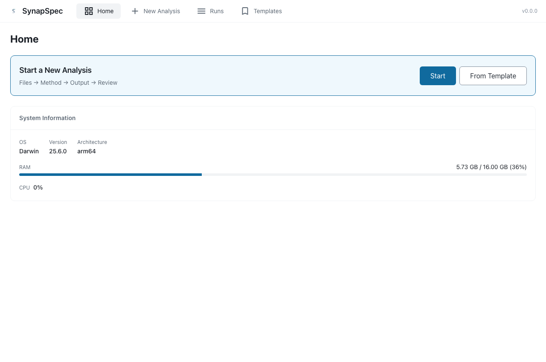
Task: Click the RAM usage progress bar
Action: [273, 175]
